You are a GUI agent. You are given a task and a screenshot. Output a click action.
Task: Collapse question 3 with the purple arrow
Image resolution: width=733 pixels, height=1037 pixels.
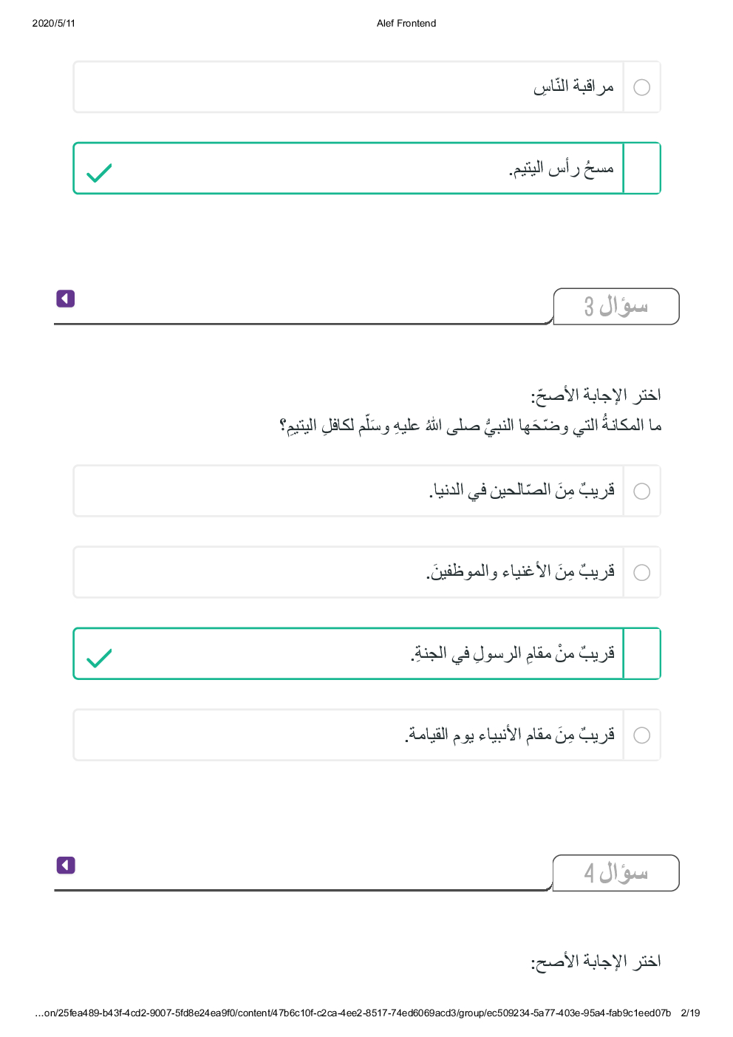point(66,299)
